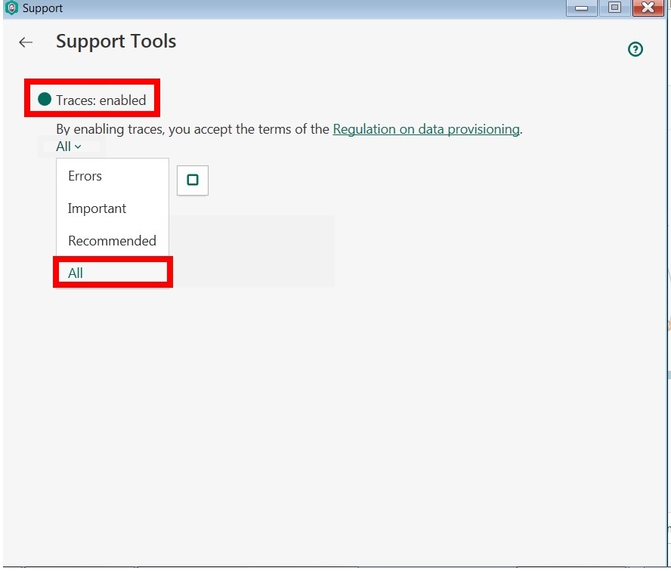Pick the Recommended trace level

click(112, 241)
